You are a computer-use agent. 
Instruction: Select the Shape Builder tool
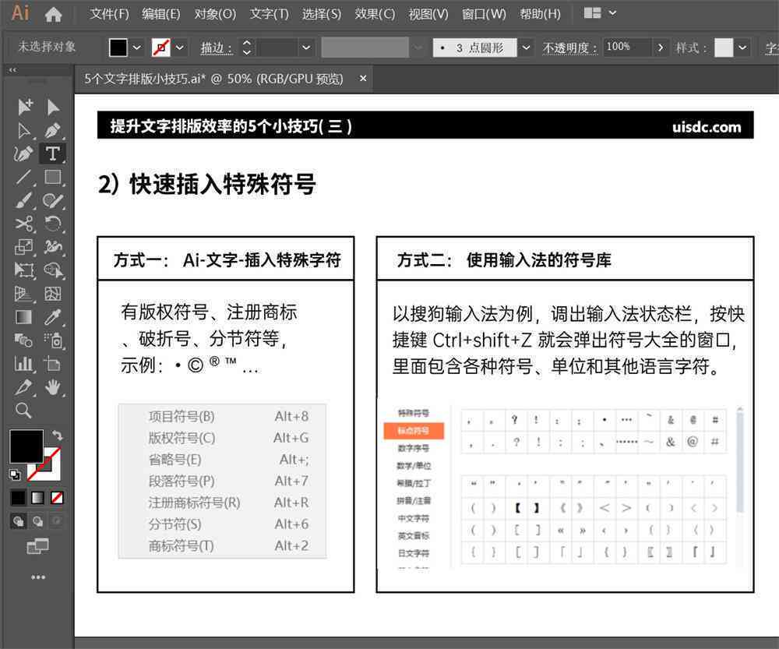point(53,270)
